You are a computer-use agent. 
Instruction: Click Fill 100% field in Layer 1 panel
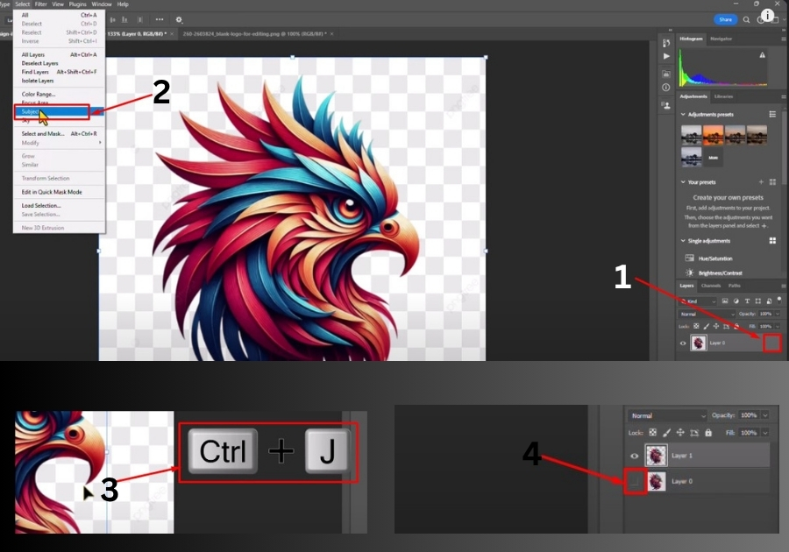tap(750, 432)
